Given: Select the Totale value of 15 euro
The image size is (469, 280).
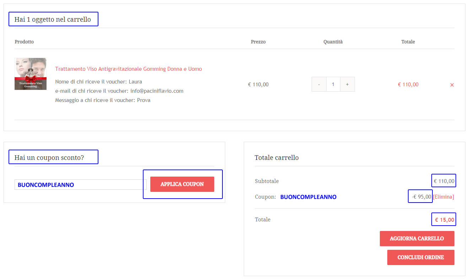Looking at the screenshot, I should pyautogui.click(x=444, y=219).
